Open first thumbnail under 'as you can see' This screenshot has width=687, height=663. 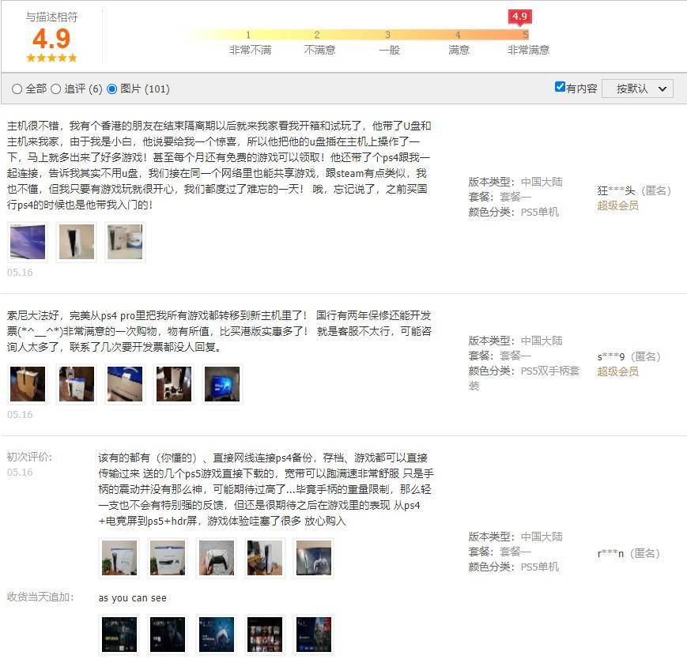119,635
